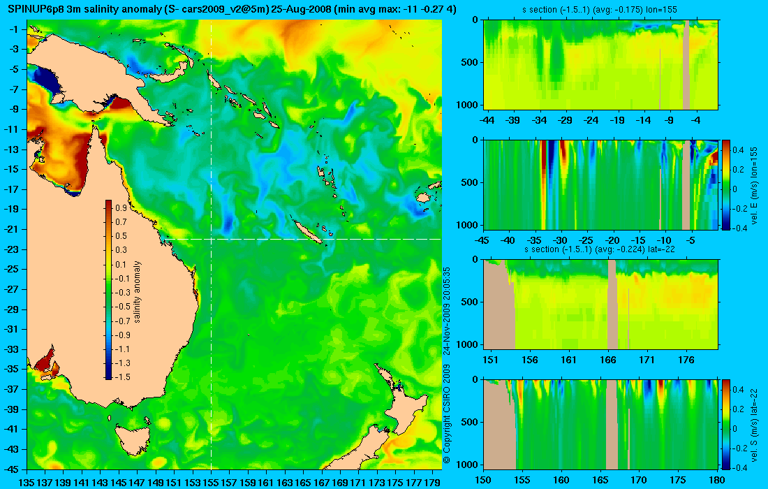This screenshot has height=489, width=768.
Task: Click the -0.4 tick on vel. S color bar
Action: click(x=739, y=467)
